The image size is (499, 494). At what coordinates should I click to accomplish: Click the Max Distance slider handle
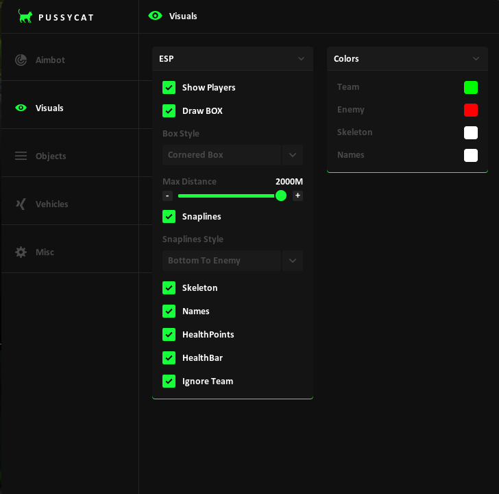(x=281, y=196)
